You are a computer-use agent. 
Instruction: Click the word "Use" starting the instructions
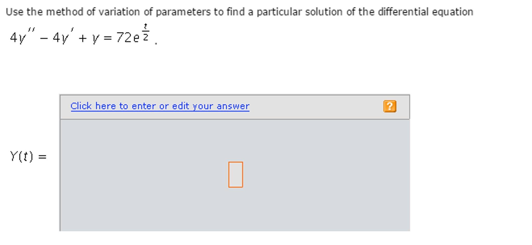(x=15, y=12)
